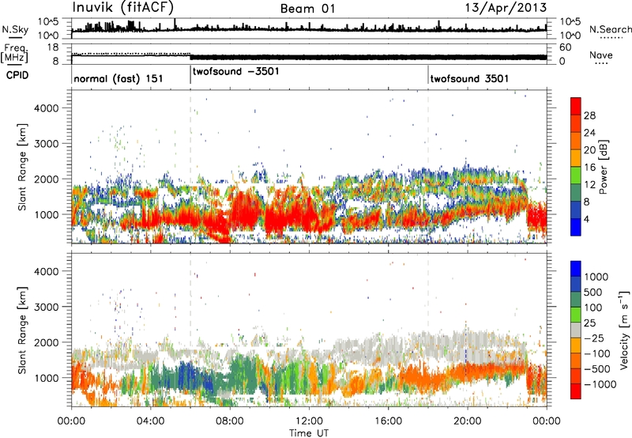Image resolution: width=632 pixels, height=438 pixels.
Task: Click the -1000 tick on velocity colorbar
Action: click(x=600, y=384)
